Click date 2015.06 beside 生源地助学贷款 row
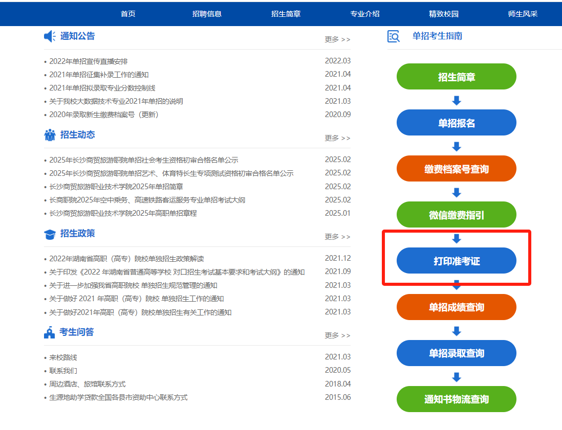562x430 pixels. 338,397
